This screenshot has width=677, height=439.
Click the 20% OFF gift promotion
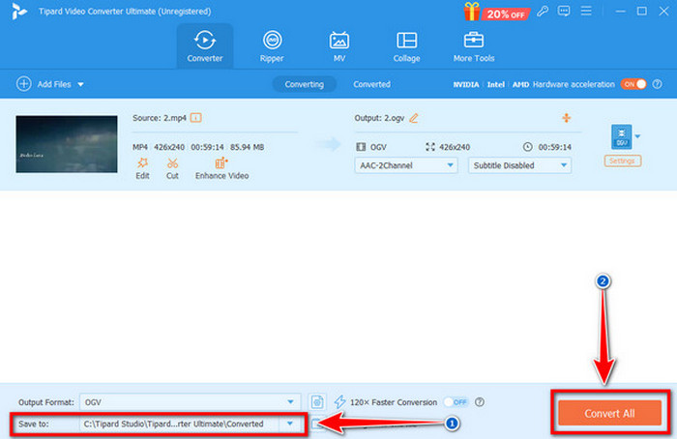click(497, 12)
